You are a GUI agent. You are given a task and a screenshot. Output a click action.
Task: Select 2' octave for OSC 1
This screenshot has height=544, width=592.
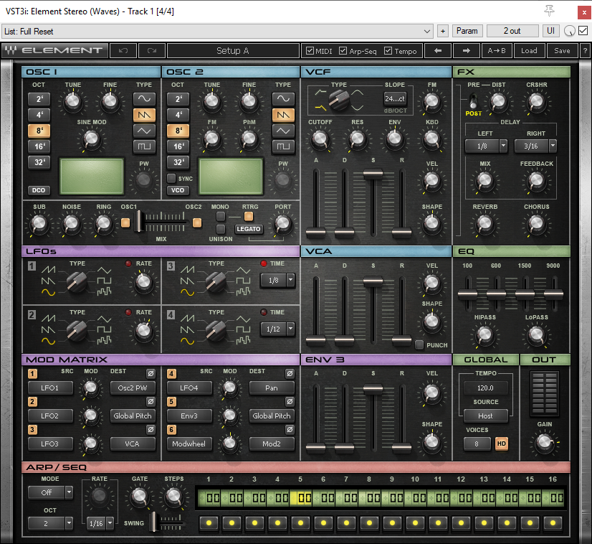tap(39, 99)
